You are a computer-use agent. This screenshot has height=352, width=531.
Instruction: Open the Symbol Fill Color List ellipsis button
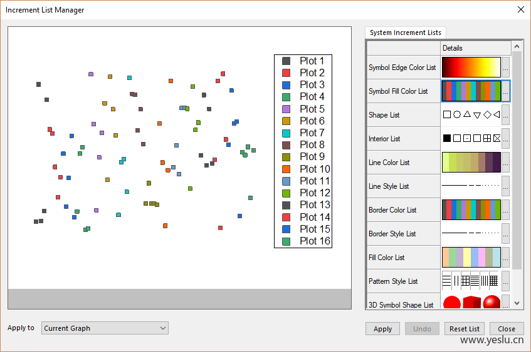(505, 91)
